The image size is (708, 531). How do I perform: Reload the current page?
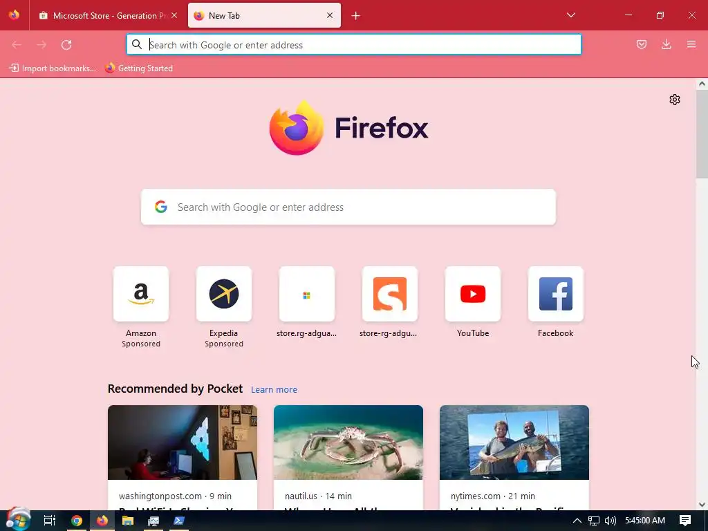pos(66,45)
